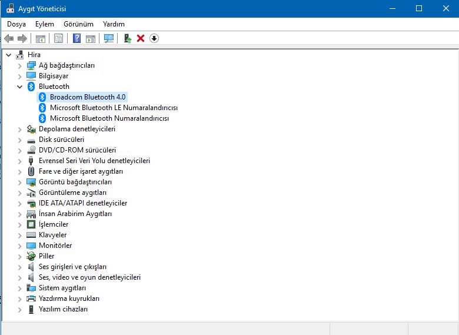459x335 pixels.
Task: Expand Sistem aygıtları category
Action: (19, 288)
